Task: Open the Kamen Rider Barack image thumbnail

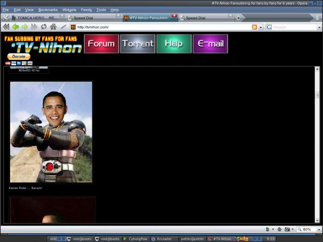Action: tap(51, 132)
